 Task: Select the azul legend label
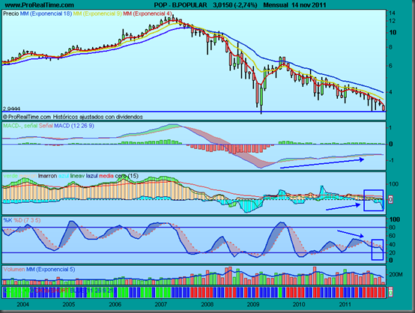tap(64, 176)
